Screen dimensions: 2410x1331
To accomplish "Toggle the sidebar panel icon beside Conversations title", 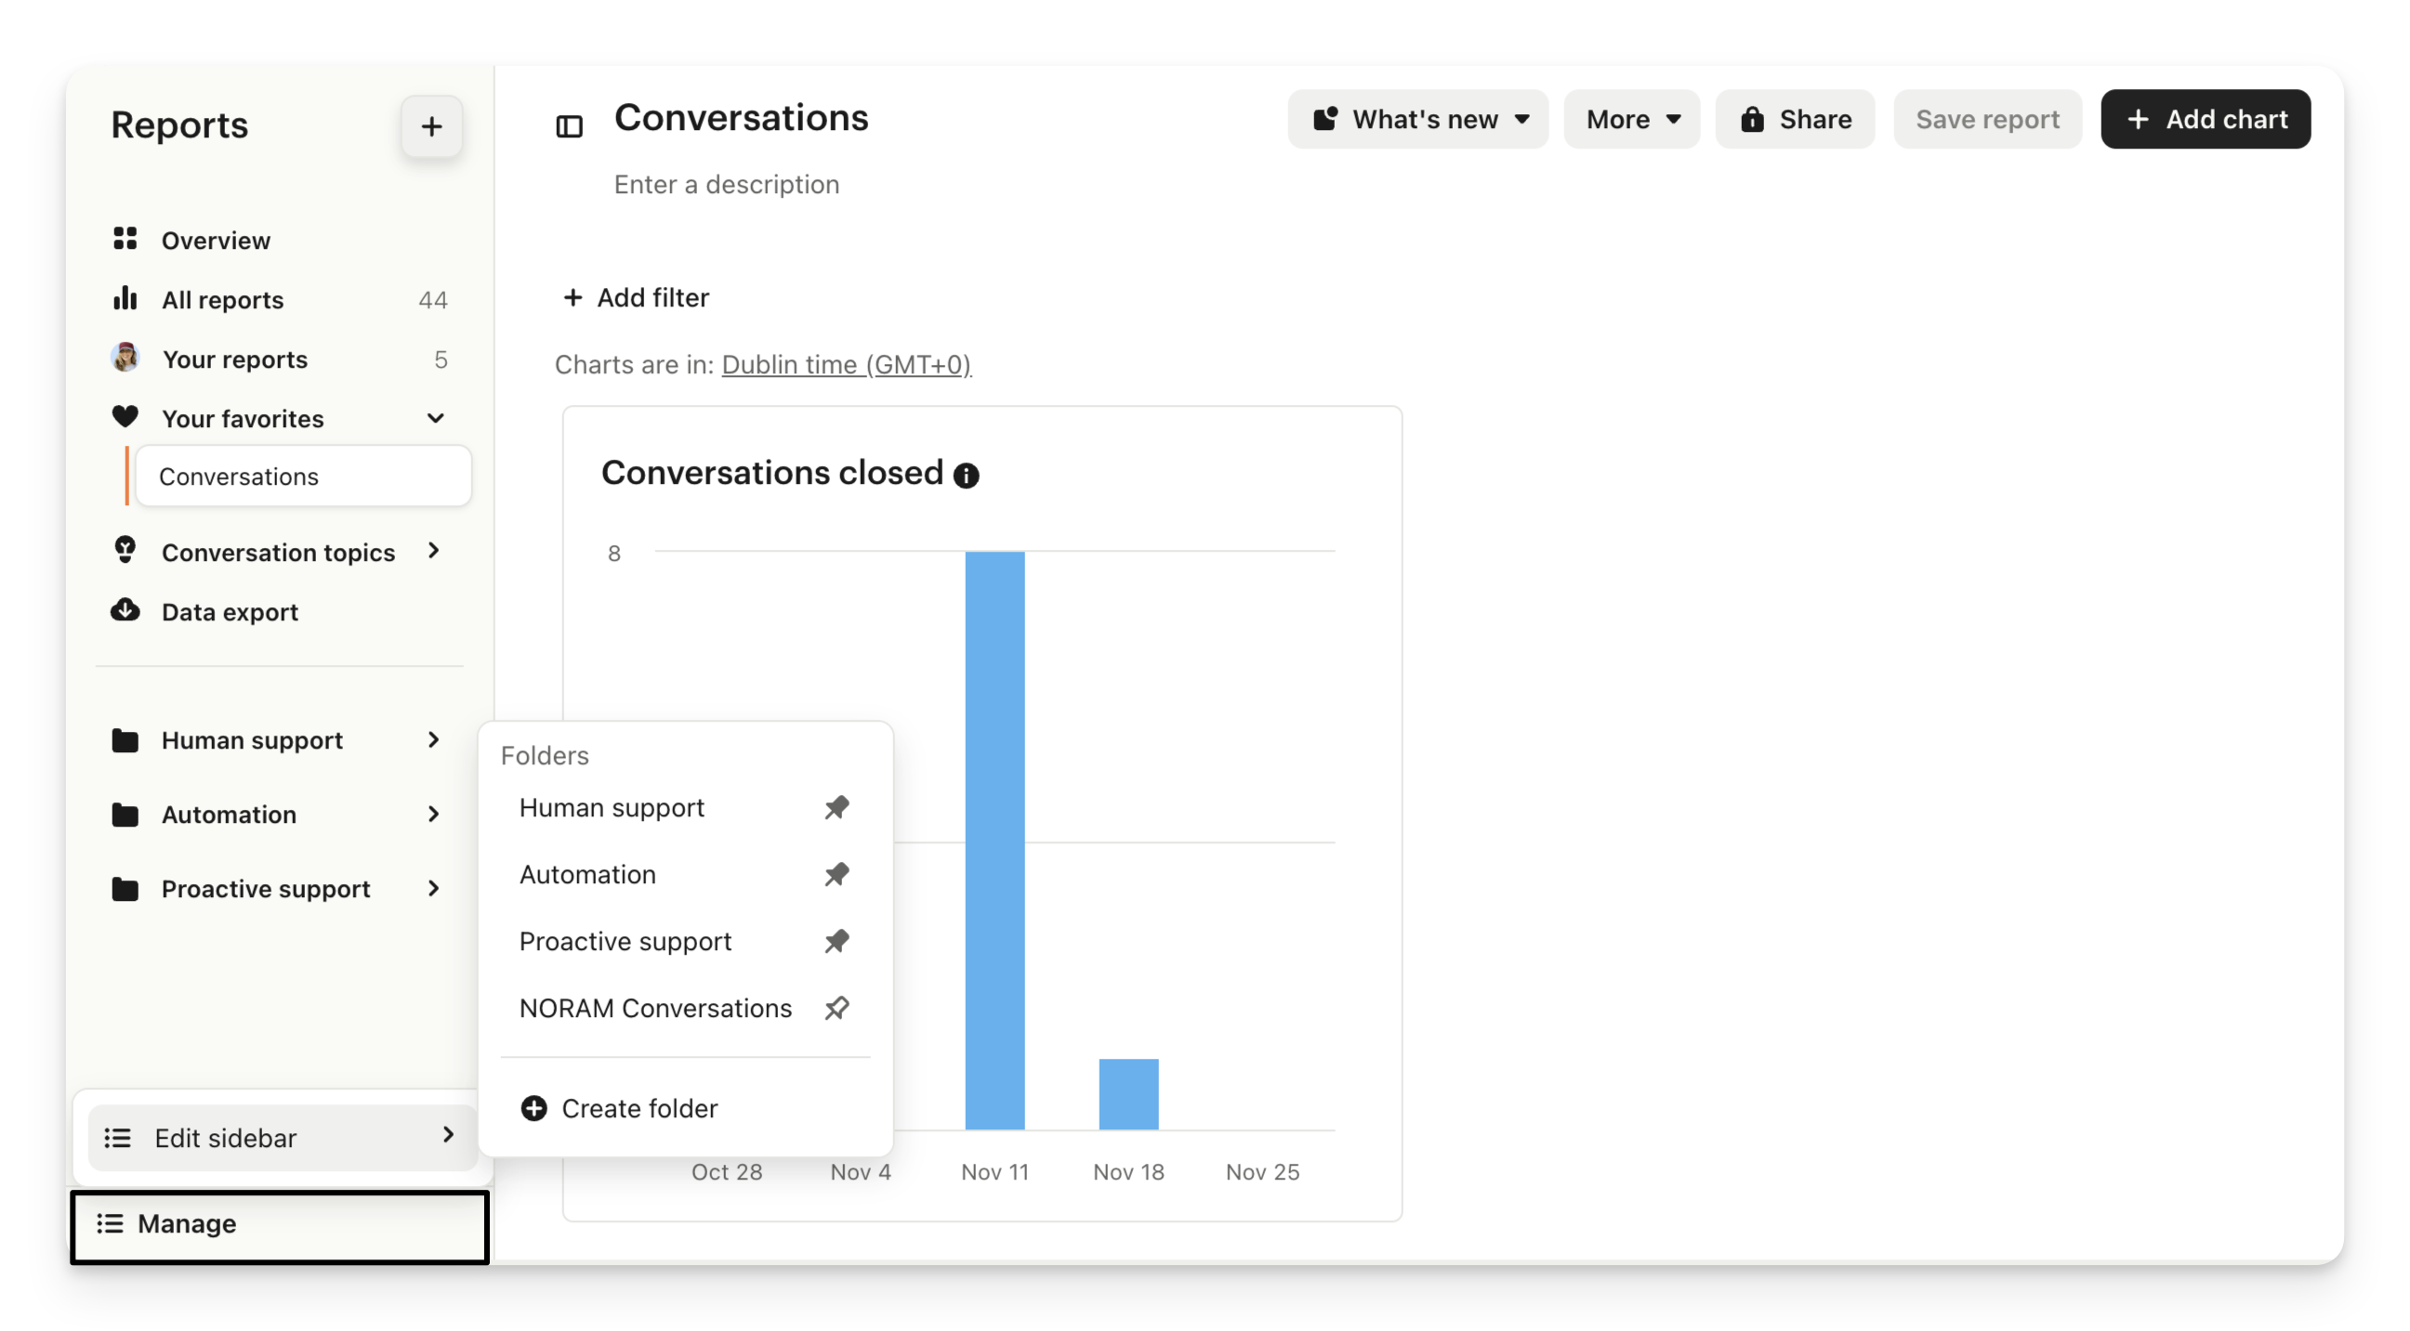I will point(569,126).
